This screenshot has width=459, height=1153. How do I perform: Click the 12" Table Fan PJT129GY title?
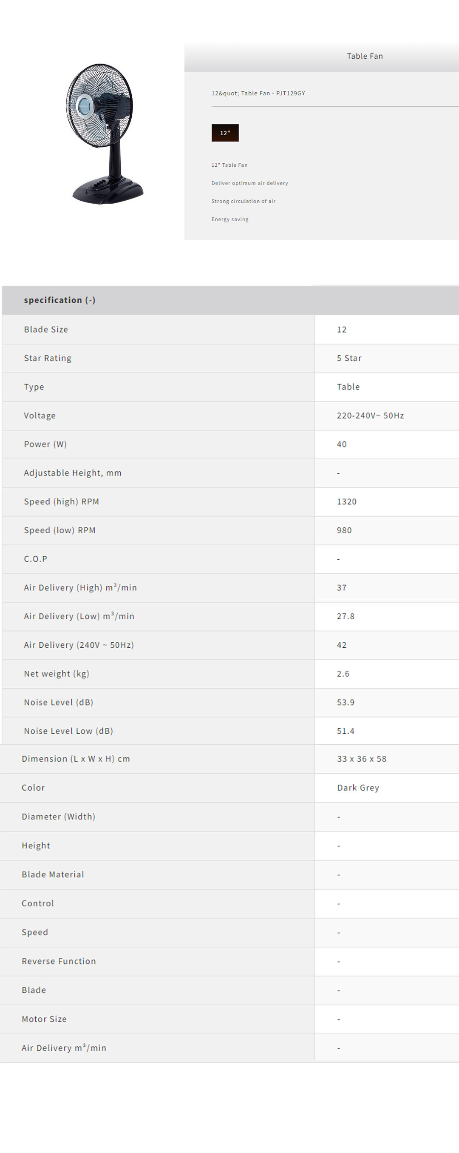[258, 93]
